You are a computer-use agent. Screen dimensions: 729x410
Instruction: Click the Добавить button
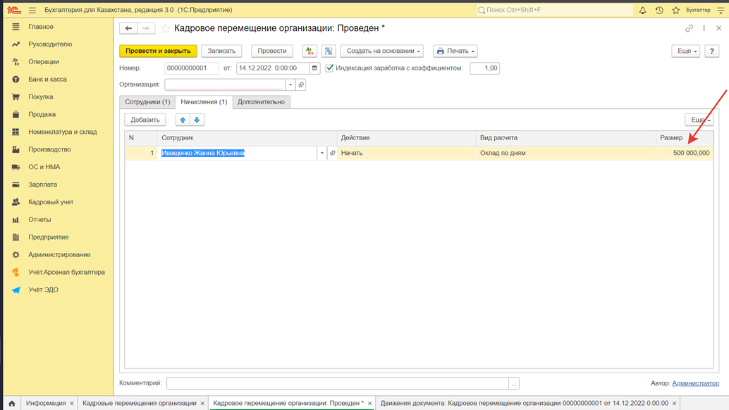(x=145, y=120)
